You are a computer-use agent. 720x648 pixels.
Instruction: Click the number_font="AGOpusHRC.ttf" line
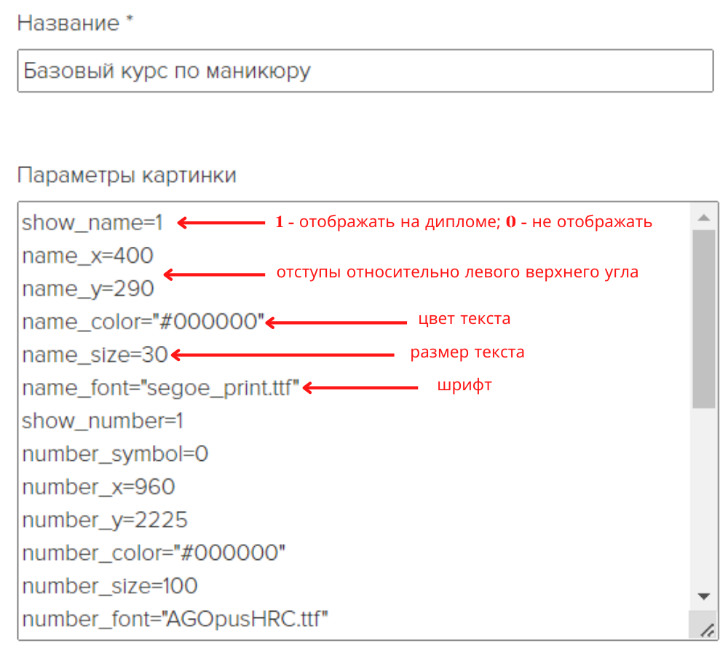(175, 619)
